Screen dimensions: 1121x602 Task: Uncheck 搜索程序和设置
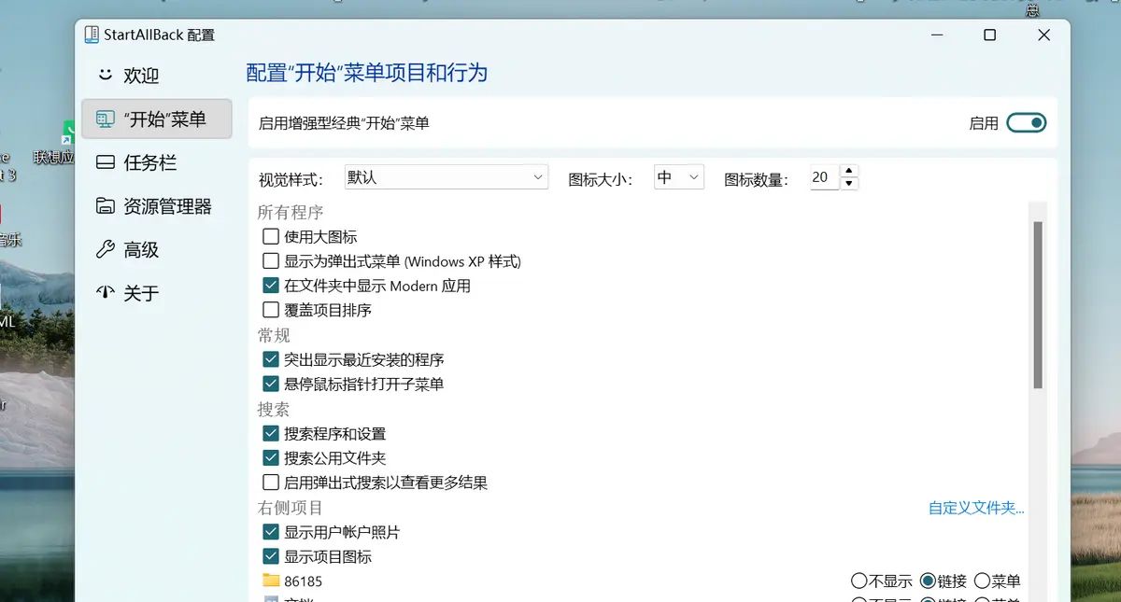point(271,433)
